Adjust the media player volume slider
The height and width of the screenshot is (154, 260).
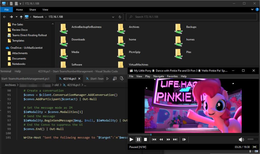coord(252,139)
